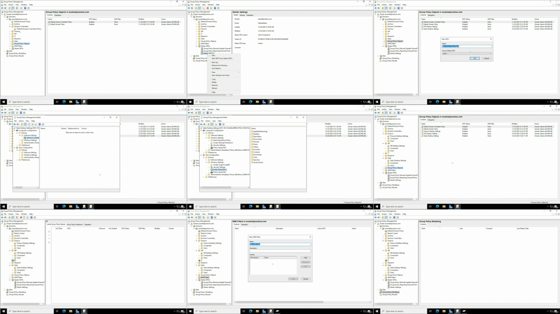Focus the Description field in New WMI Filter
The height and width of the screenshot is (314, 560).
click(x=280, y=251)
